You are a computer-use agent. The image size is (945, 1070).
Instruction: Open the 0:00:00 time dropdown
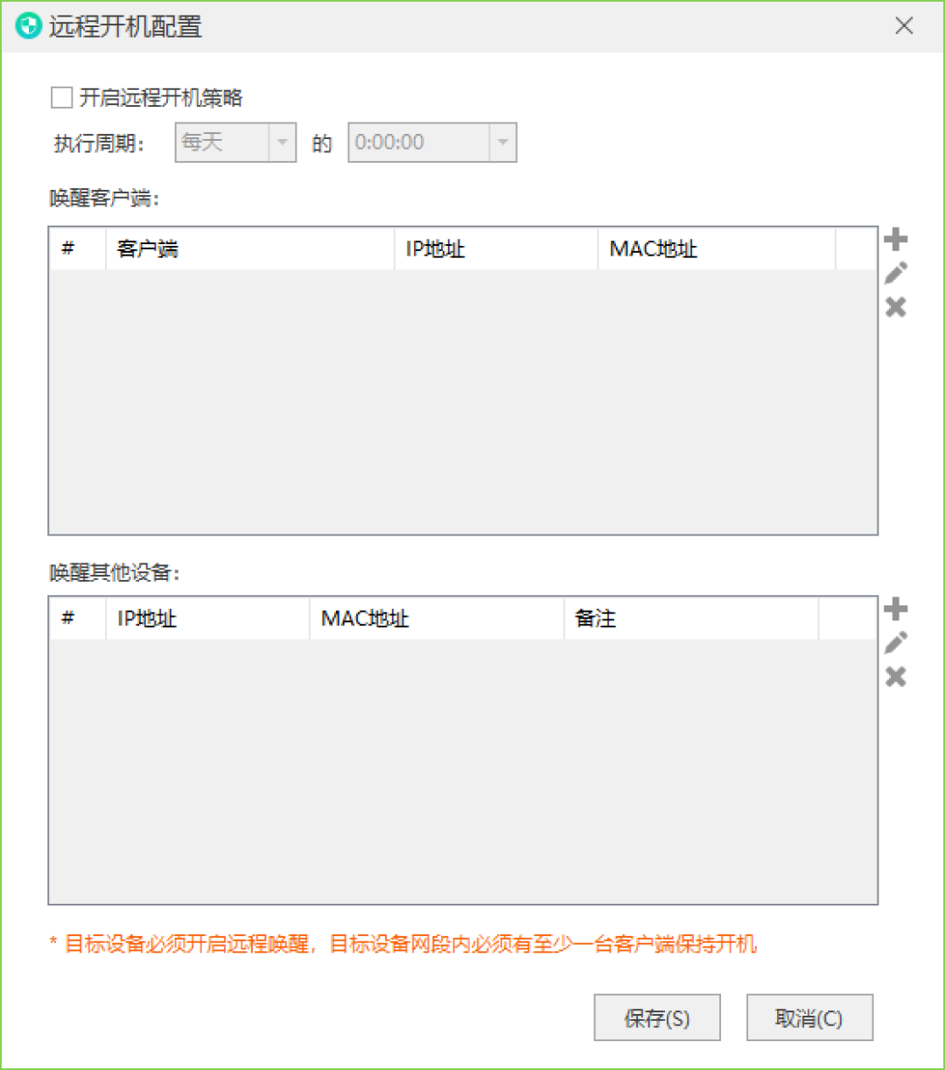pyautogui.click(x=432, y=143)
